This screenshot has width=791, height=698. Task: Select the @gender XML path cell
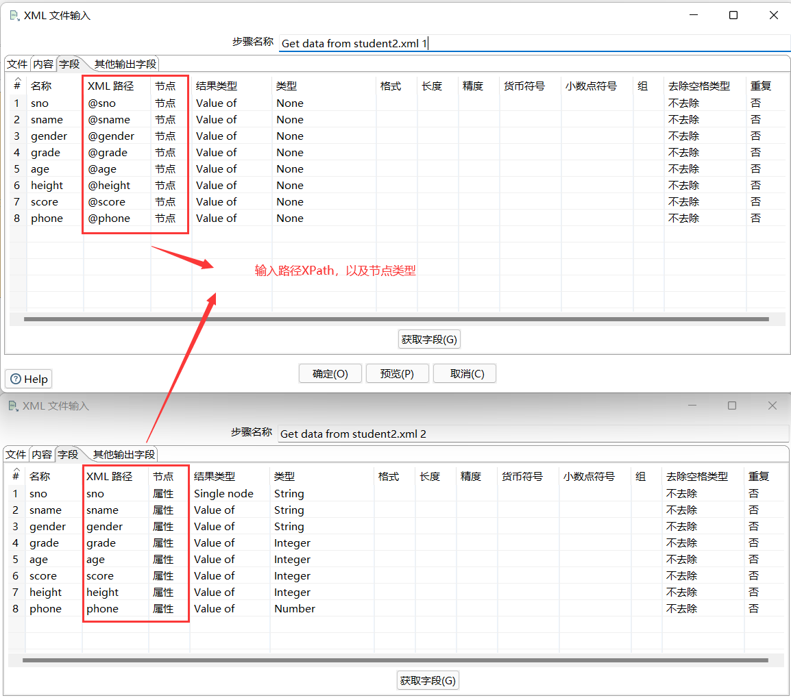[117, 136]
